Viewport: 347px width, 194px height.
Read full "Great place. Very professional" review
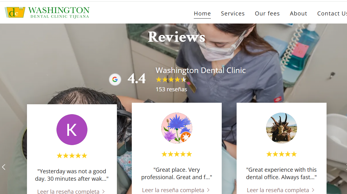(176, 190)
